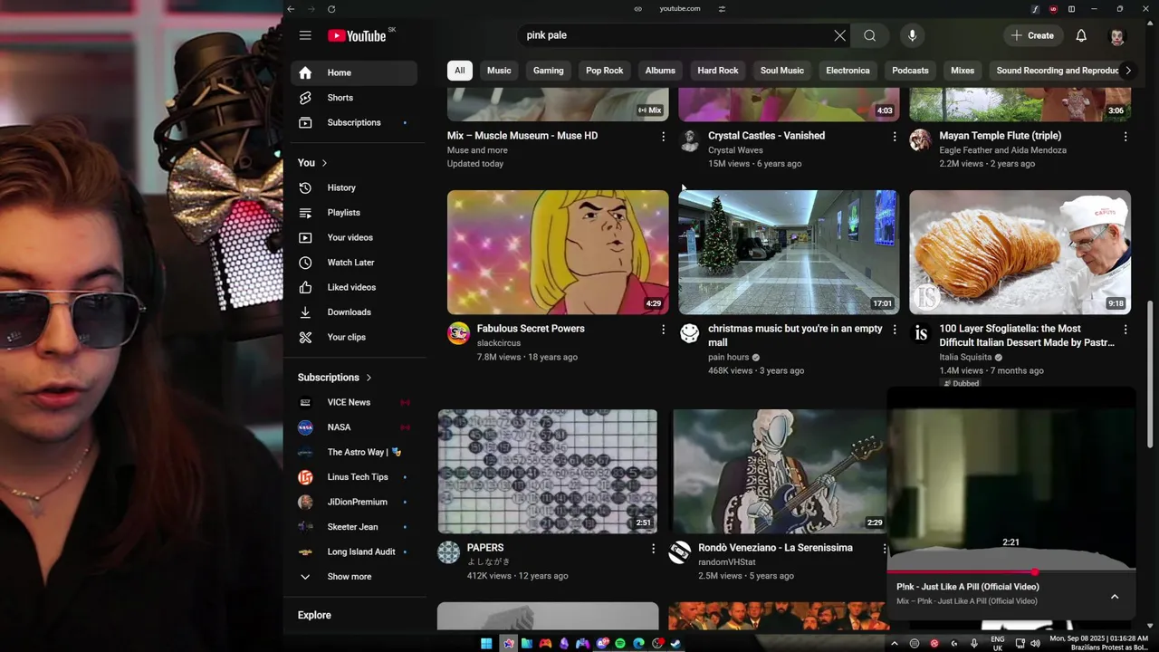The height and width of the screenshot is (652, 1159).
Task: Open Watch Later in the sidebar
Action: (354, 263)
